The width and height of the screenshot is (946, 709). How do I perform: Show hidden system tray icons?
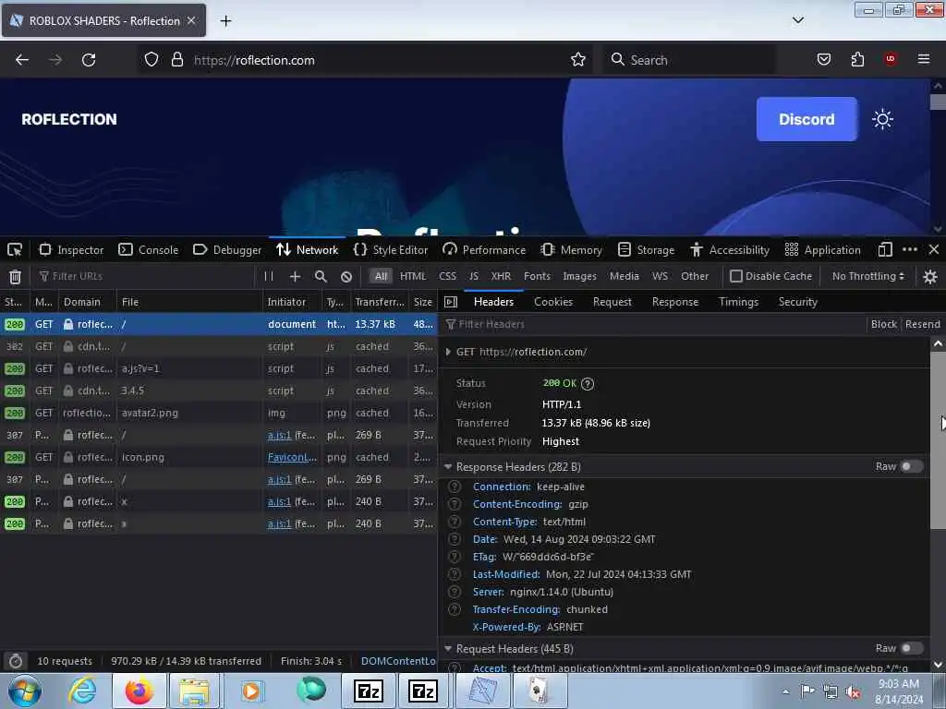point(785,691)
